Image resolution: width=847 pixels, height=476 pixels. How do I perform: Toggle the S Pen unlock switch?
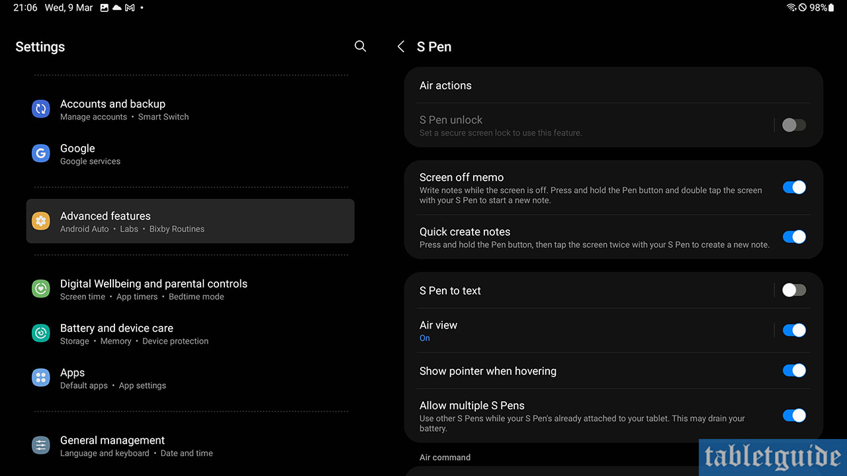pyautogui.click(x=793, y=125)
